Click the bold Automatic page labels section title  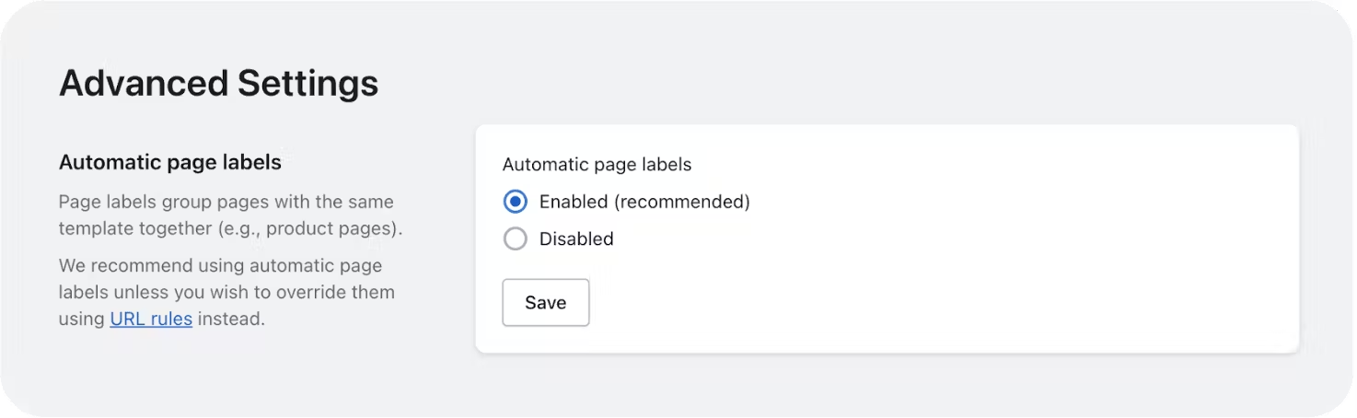(170, 163)
